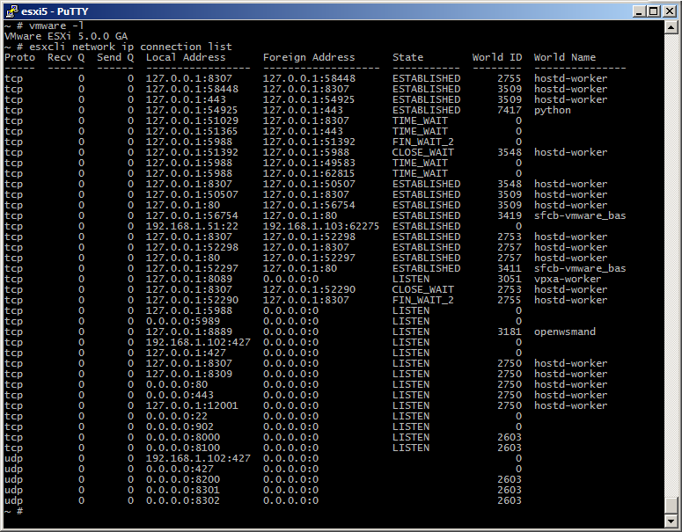
Task: Click the 'Foreign Address' column header text
Action: coord(309,57)
